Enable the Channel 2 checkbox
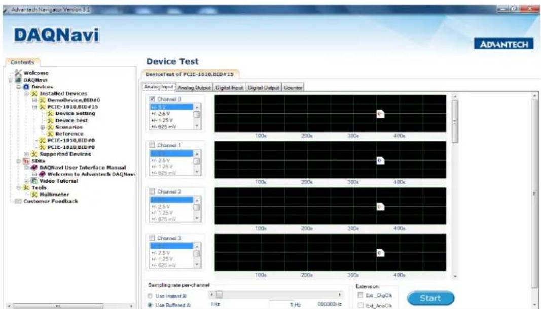The height and width of the screenshot is (309, 541). [x=152, y=191]
